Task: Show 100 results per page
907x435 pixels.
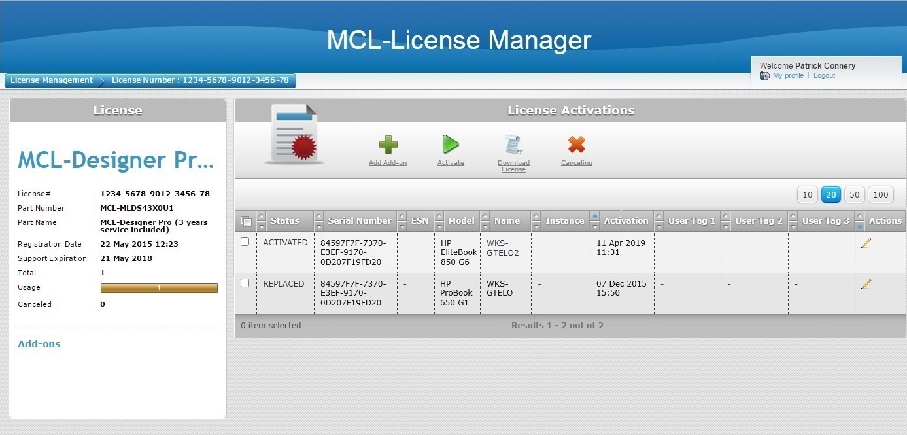Action: point(881,194)
